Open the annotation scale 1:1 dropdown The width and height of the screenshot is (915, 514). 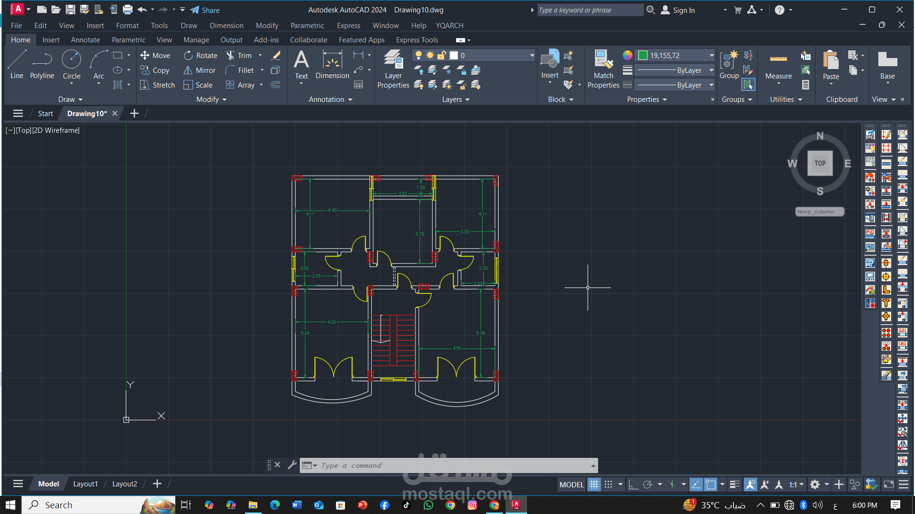pyautogui.click(x=796, y=484)
